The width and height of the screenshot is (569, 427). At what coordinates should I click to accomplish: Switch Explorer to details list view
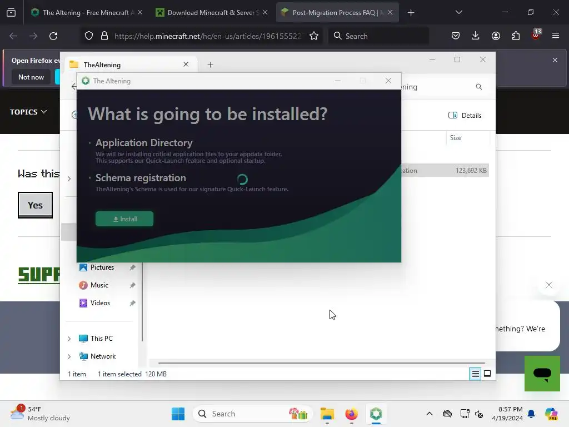coord(475,374)
